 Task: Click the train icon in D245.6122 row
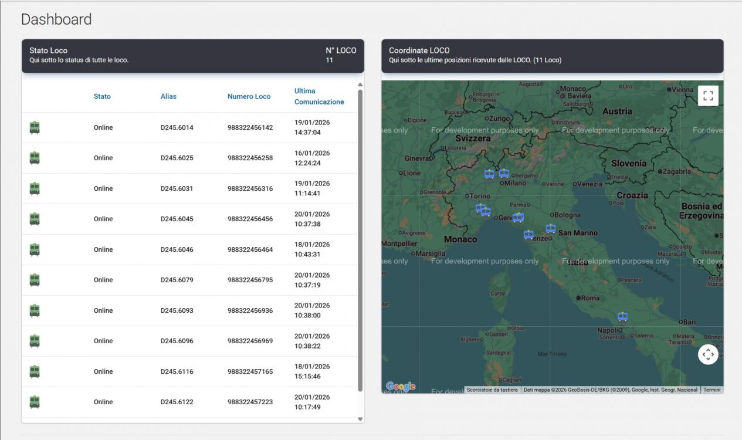point(35,402)
